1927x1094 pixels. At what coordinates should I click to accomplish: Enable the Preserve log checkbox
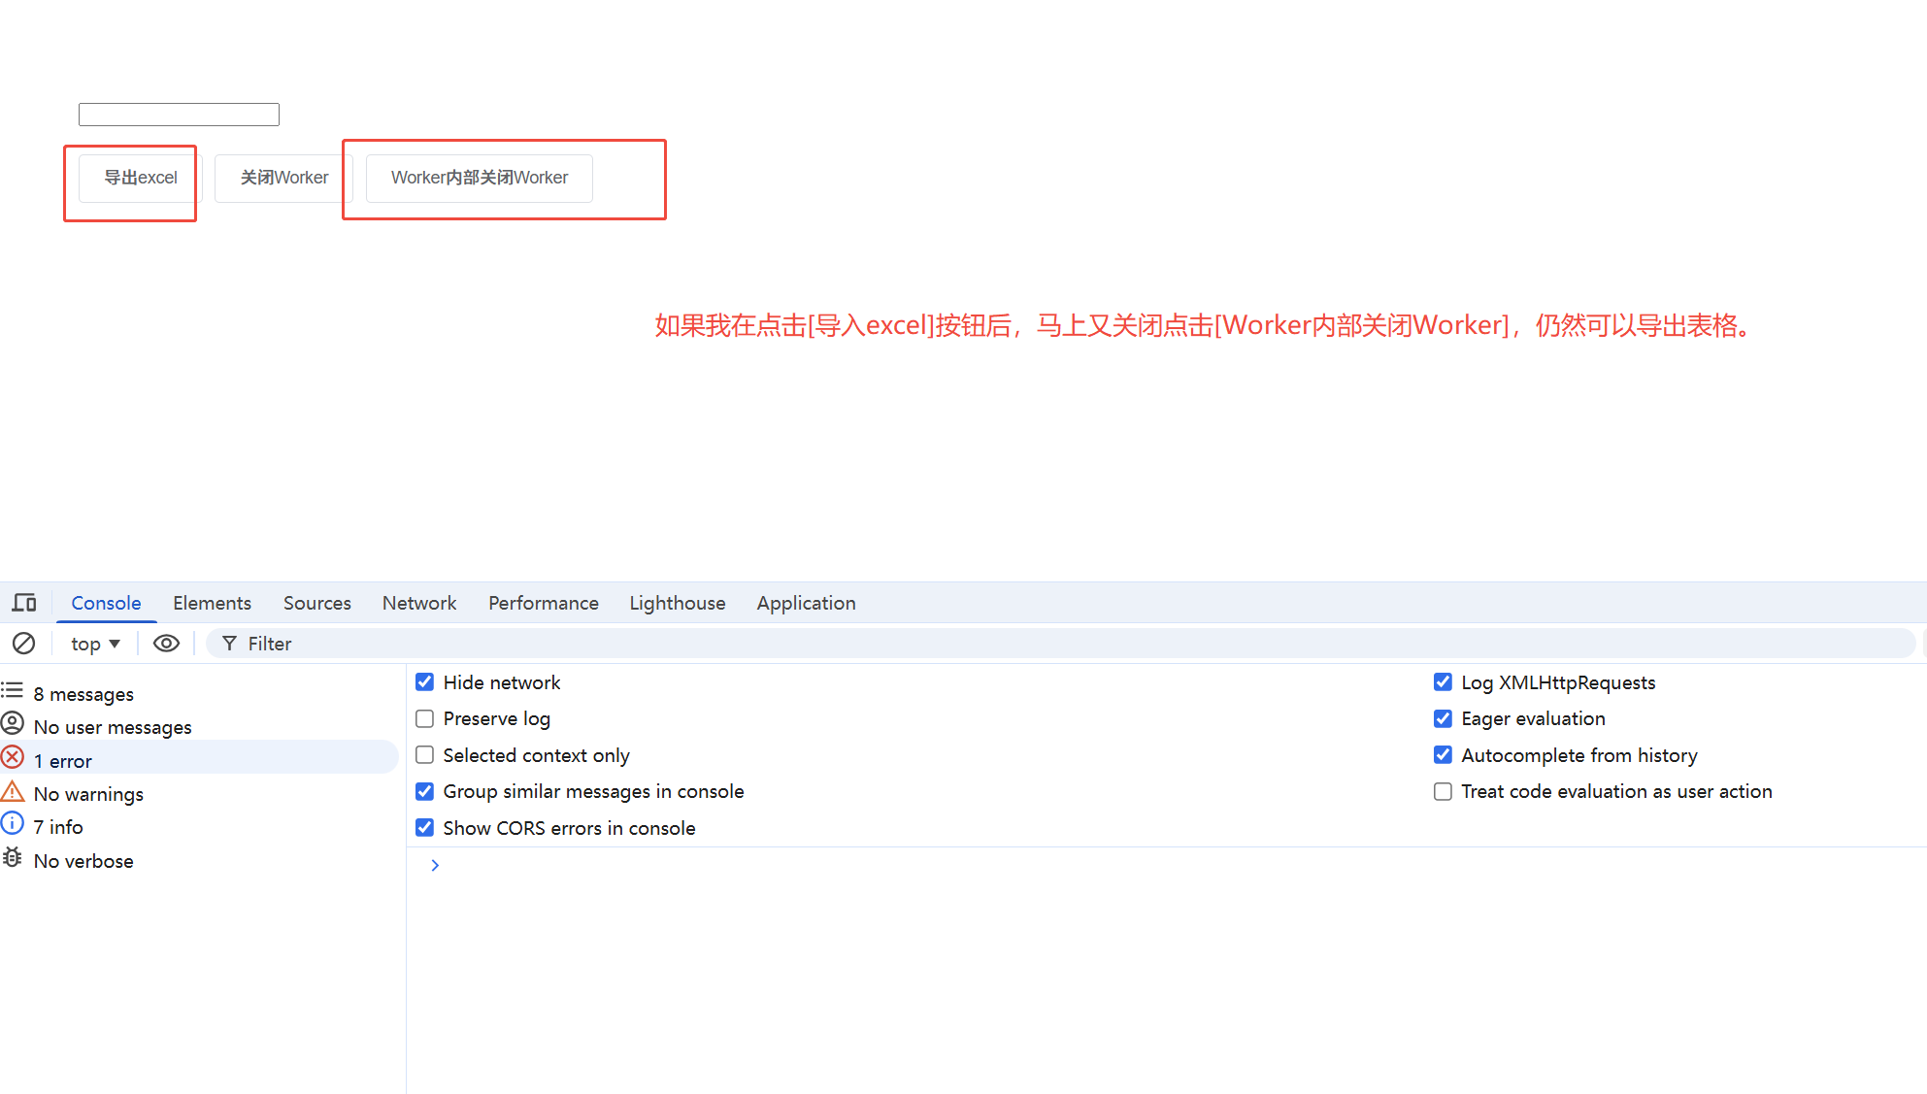tap(424, 718)
